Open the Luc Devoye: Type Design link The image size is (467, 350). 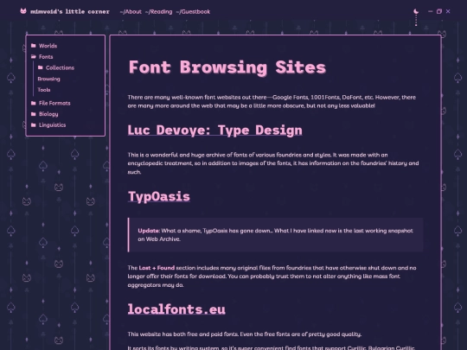coord(215,130)
